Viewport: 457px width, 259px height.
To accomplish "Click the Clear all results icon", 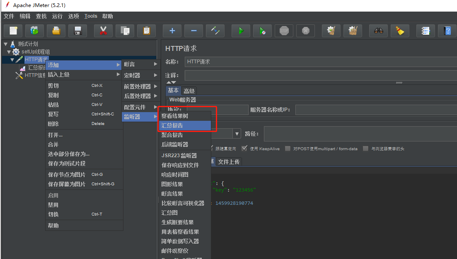I will click(353, 31).
